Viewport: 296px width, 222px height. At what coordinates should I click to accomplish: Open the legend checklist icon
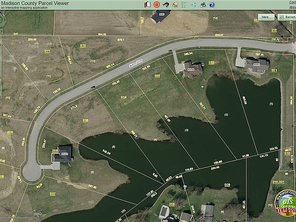[x=184, y=5]
